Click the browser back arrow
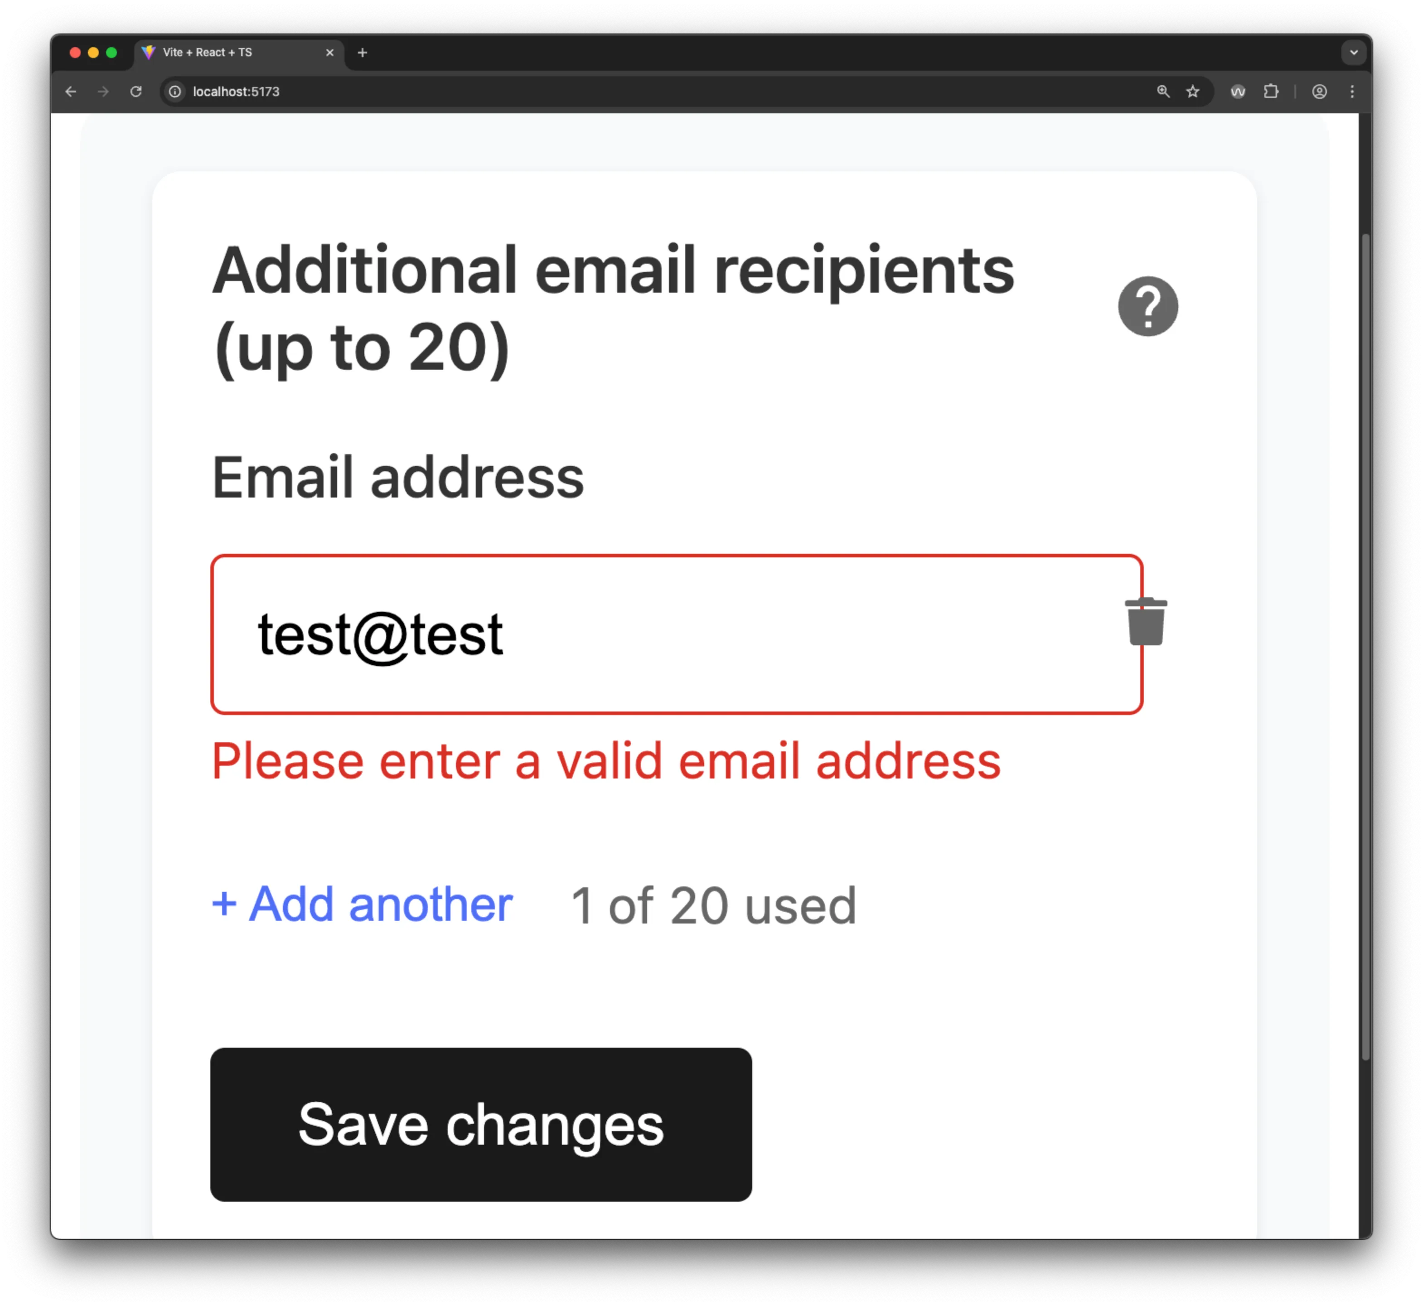Viewport: 1423px width, 1306px height. point(71,91)
